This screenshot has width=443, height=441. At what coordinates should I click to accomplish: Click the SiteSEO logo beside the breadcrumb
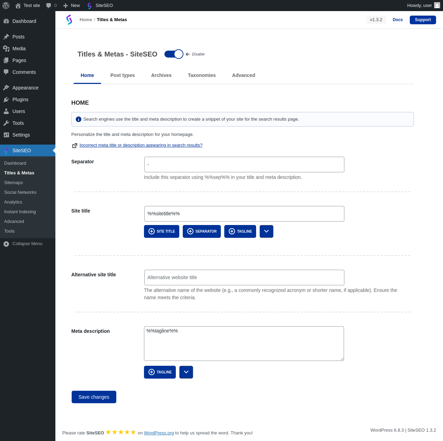69,20
